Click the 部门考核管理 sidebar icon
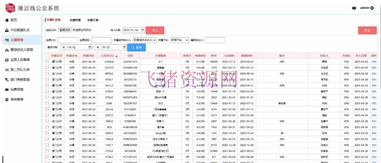Viewport: 381px width, 163px height. pos(7,80)
